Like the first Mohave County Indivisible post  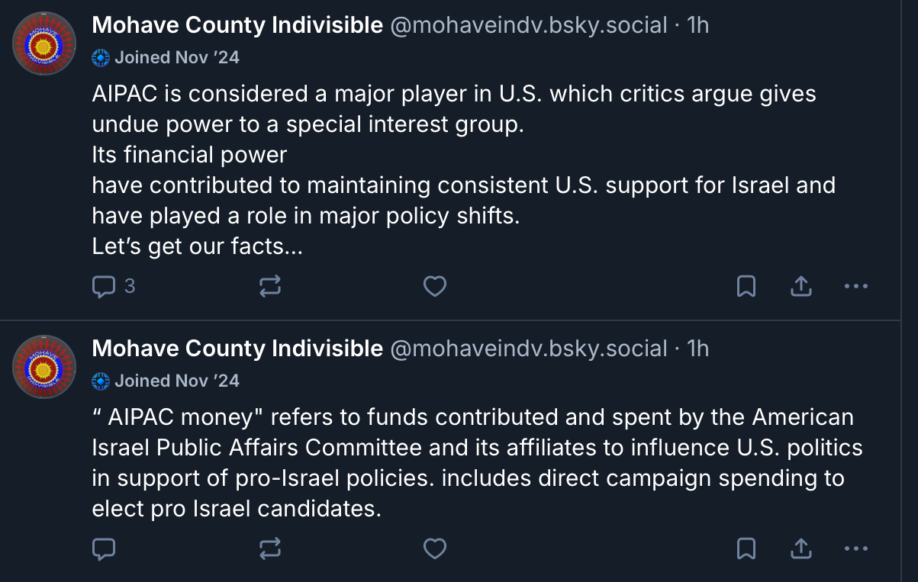[x=435, y=286]
